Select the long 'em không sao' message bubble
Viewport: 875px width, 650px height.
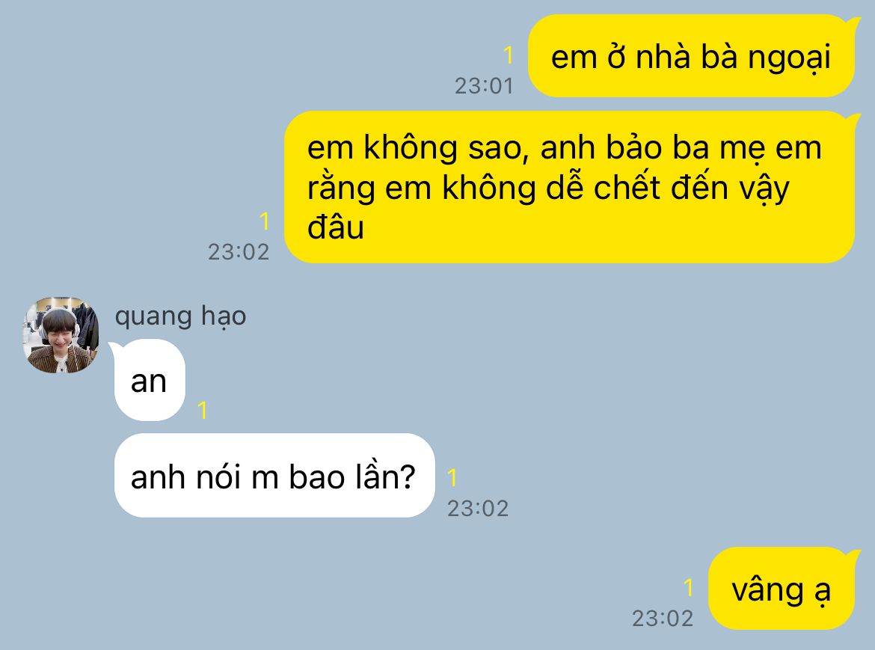pyautogui.click(x=569, y=187)
